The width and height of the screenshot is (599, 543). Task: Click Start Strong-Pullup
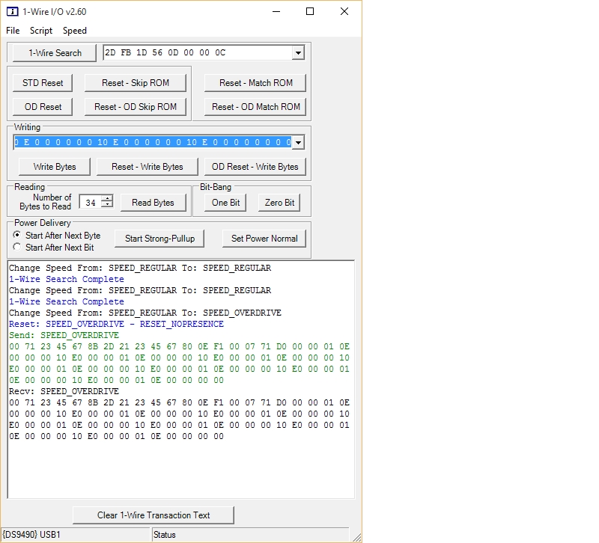(159, 239)
